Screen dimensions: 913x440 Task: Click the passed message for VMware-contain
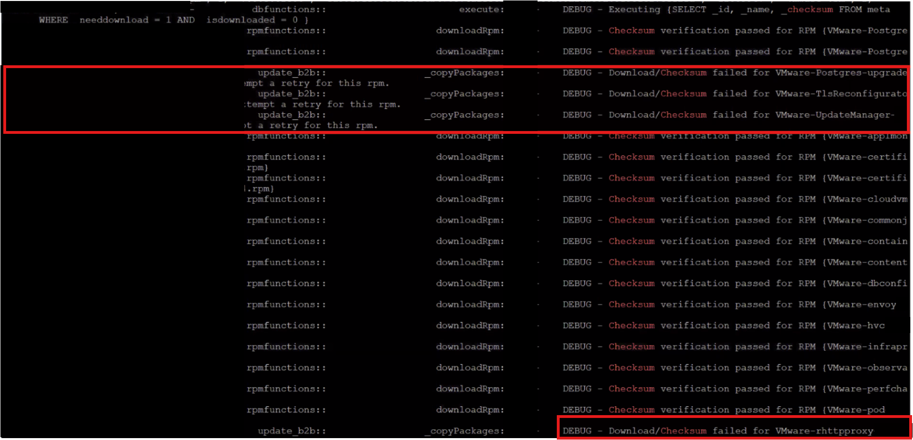(757, 241)
